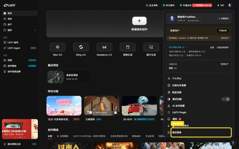Open the 积分超市 points store

[x=169, y=5]
